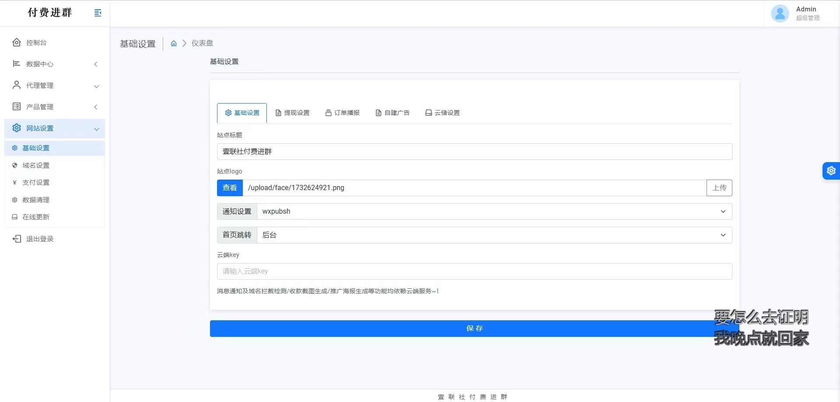Click the 保存 save button
This screenshot has width=840, height=402.
point(475,328)
